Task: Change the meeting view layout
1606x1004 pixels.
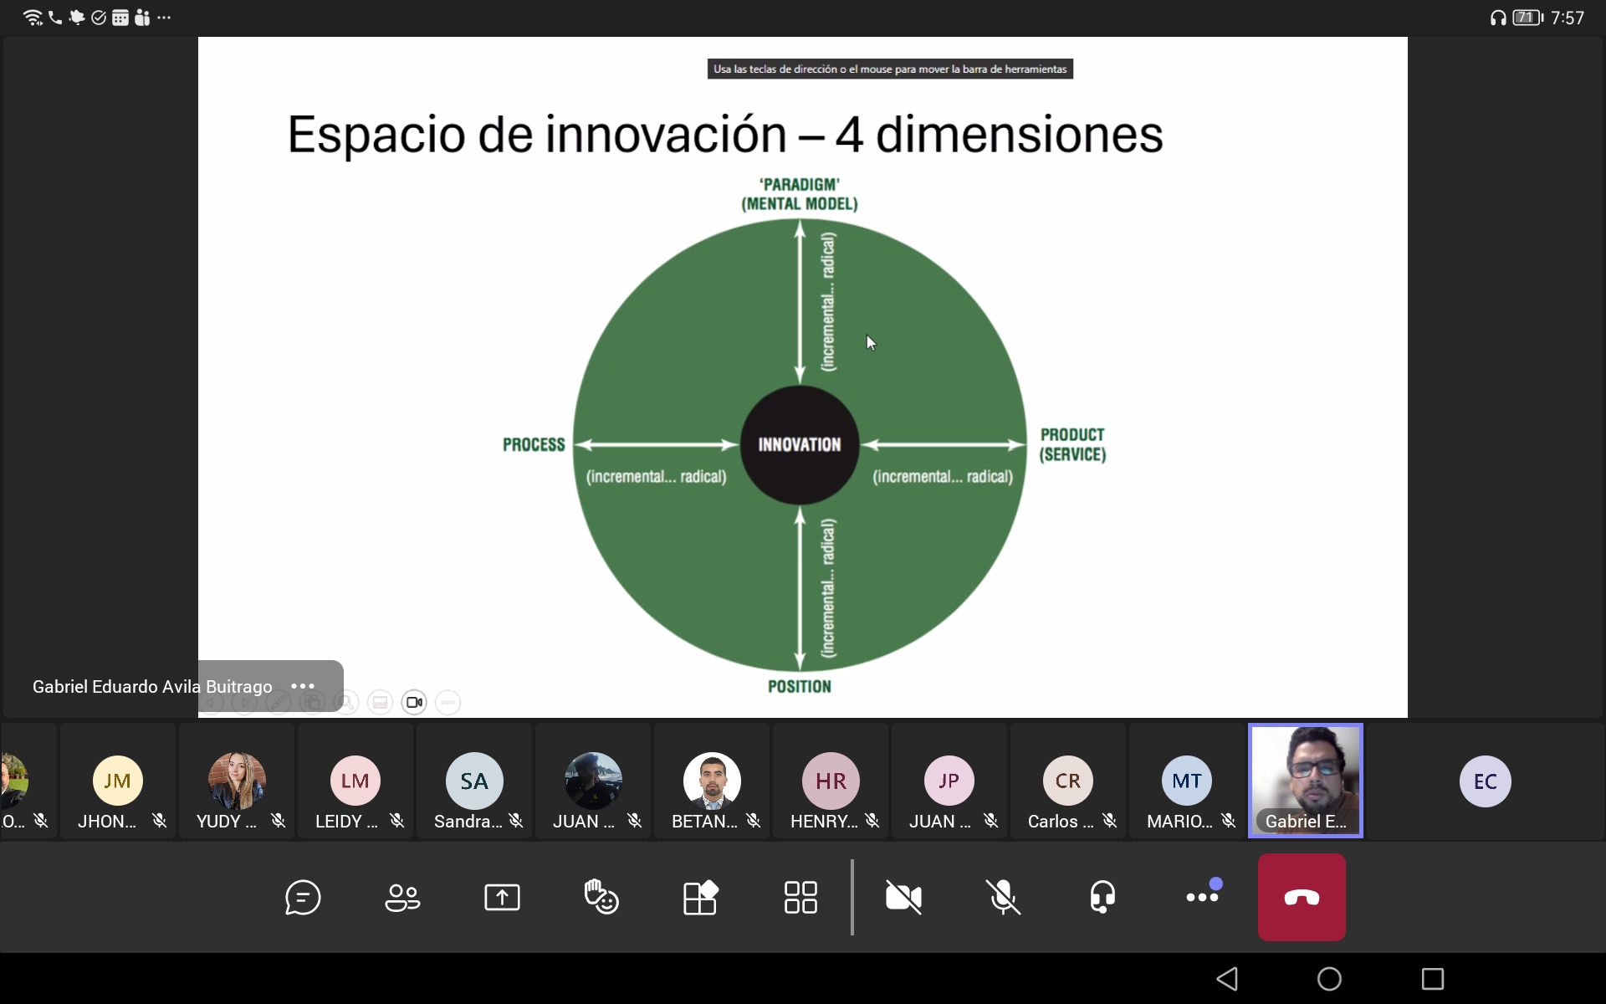Action: click(800, 898)
